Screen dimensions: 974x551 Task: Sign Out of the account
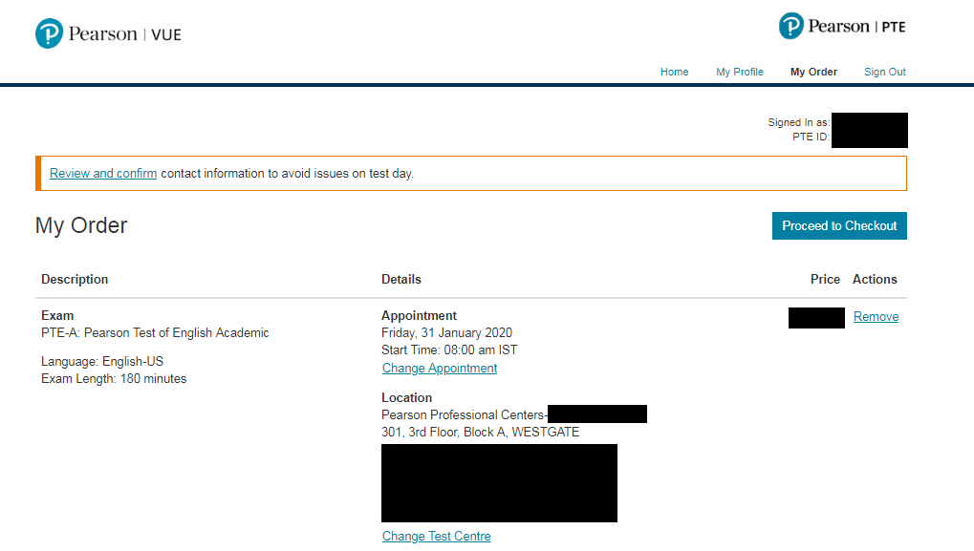(884, 72)
